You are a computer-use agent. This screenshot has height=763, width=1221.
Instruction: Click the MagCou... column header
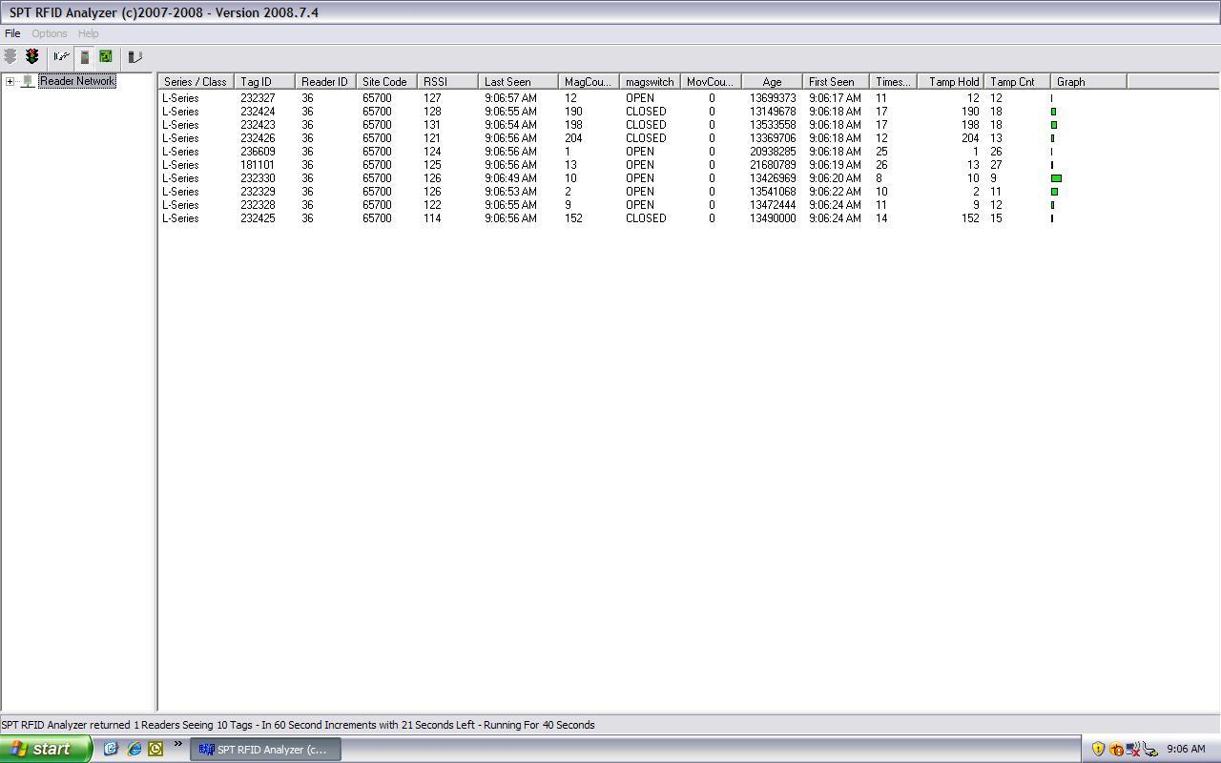pyautogui.click(x=589, y=82)
